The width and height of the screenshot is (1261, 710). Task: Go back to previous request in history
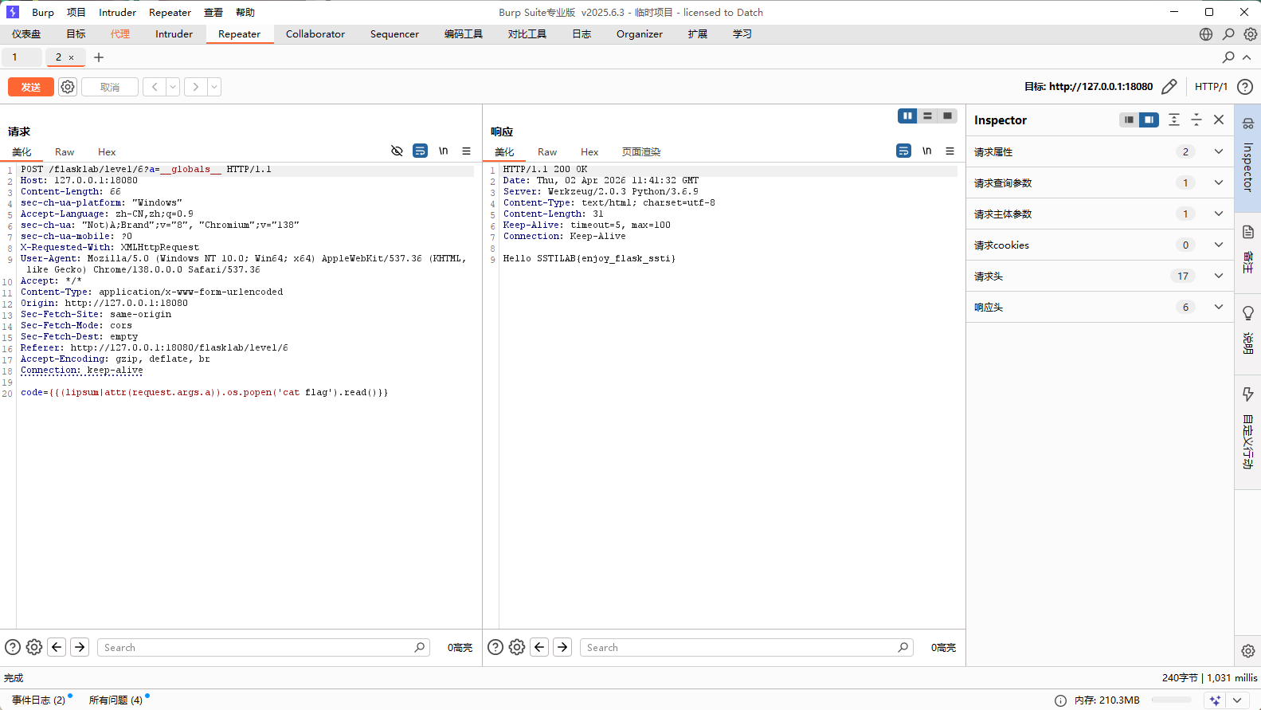(155, 87)
